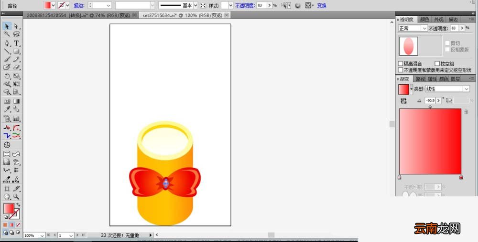Open 样式 graphic style dropdown

point(230,5)
